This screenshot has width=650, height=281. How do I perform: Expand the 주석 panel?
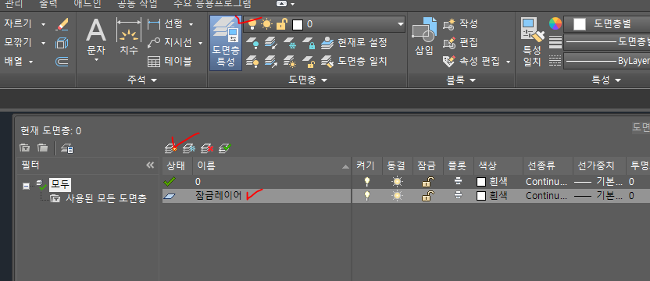pos(142,80)
